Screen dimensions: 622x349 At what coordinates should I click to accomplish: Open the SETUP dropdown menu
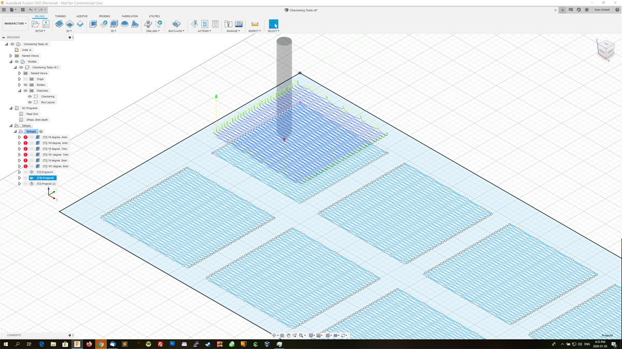[x=40, y=31]
